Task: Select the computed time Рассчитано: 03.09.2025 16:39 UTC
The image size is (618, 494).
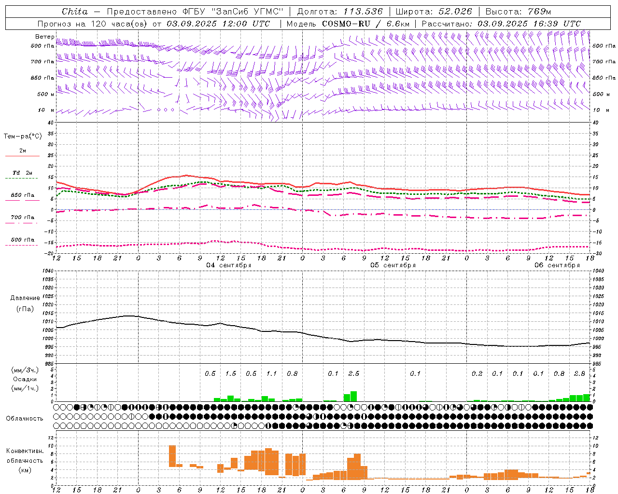Action: [x=501, y=24]
